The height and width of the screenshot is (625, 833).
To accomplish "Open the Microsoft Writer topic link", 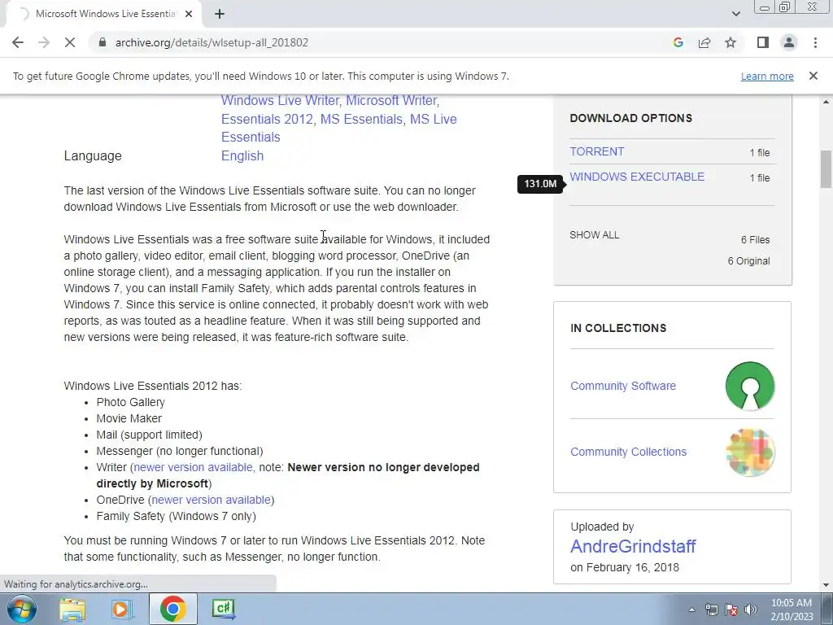I will pyautogui.click(x=391, y=100).
